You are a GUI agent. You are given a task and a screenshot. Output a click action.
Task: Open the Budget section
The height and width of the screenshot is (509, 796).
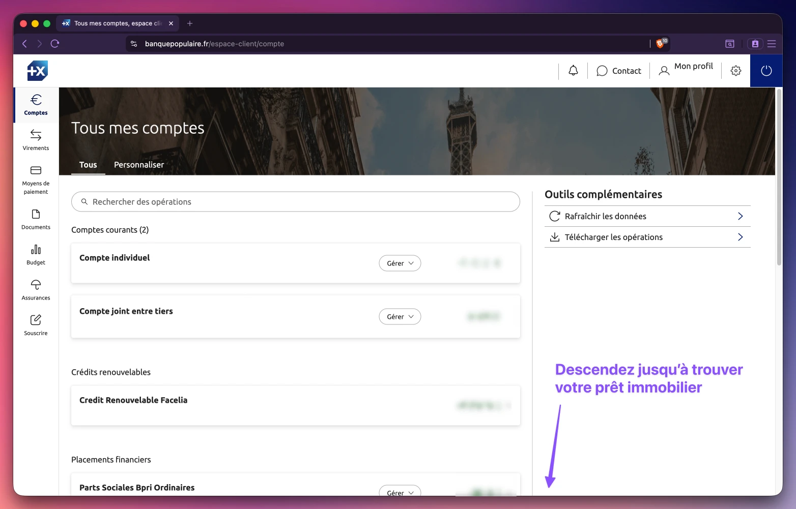tap(36, 255)
